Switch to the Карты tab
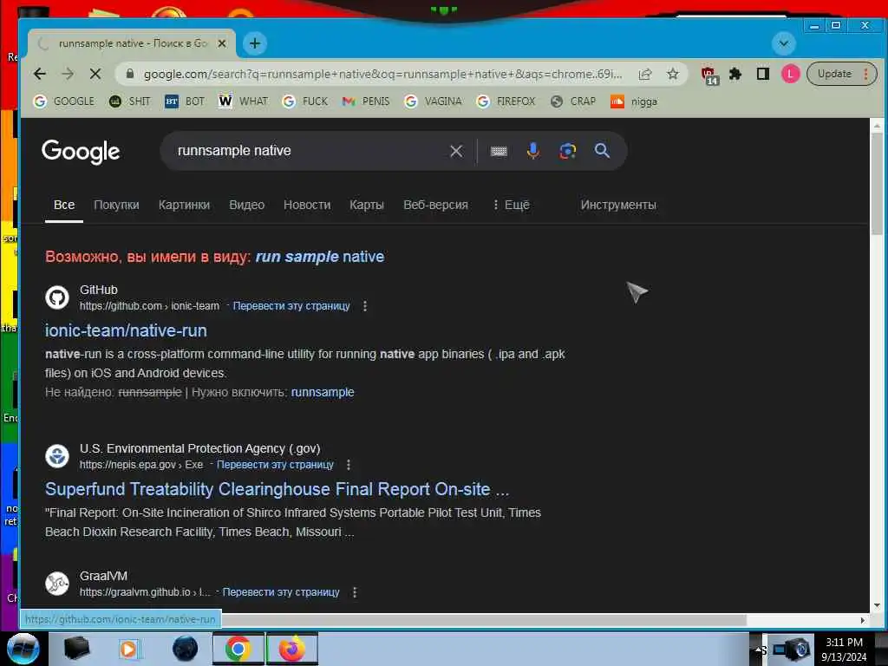 click(367, 205)
